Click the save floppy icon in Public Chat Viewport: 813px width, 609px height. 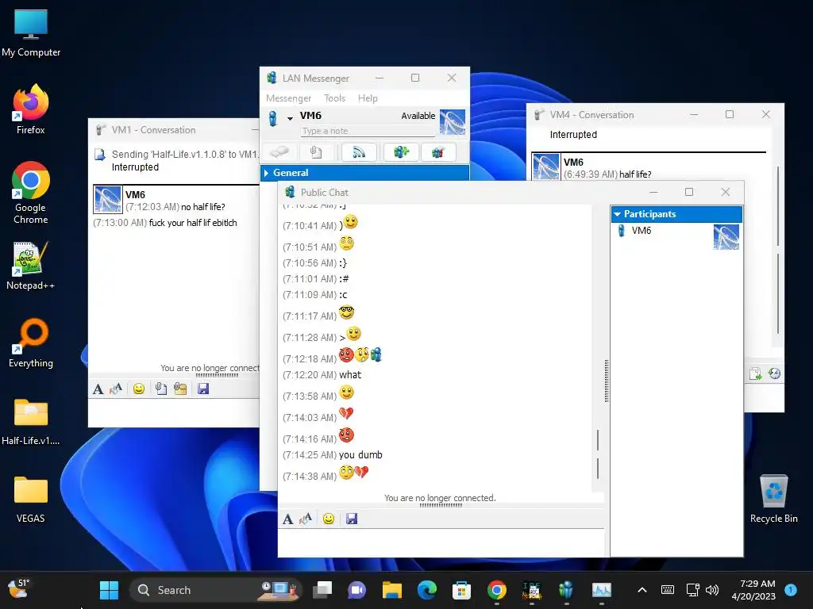coord(352,519)
